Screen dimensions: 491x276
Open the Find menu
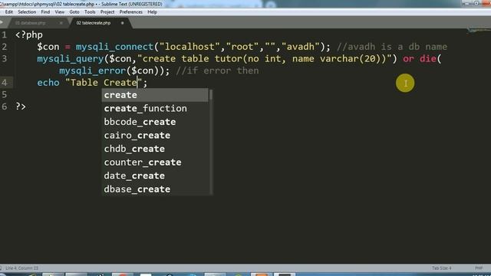click(45, 12)
